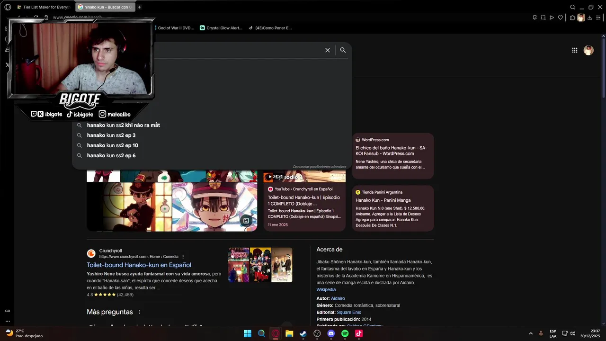
Task: Open Square Enix editorial link
Action: pos(349,313)
